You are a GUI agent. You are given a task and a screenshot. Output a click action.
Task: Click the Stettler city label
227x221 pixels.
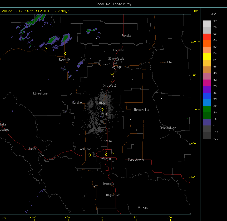point(167,62)
